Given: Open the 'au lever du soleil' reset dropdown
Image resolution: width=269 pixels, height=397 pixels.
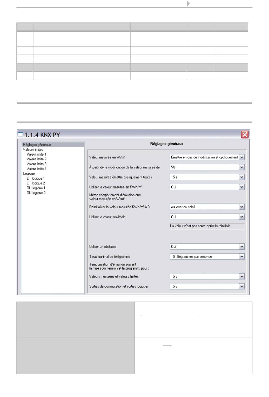Looking at the screenshot, I should tap(207, 207).
